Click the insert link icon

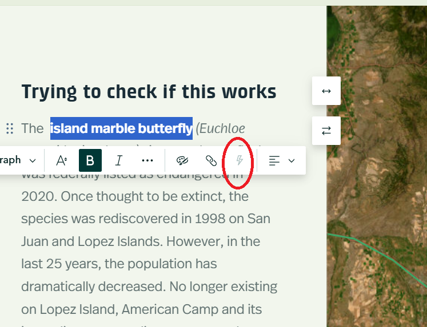point(211,160)
